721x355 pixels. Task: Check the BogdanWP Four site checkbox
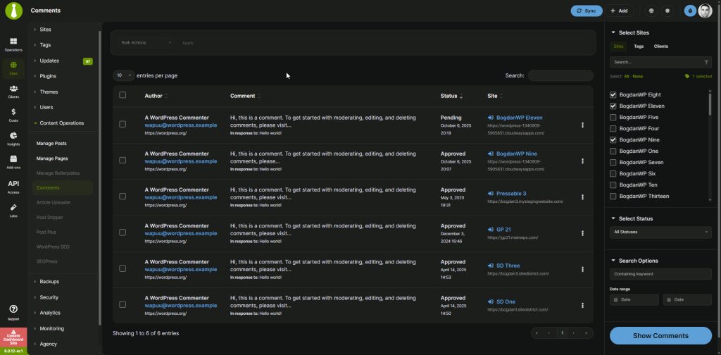pos(613,128)
